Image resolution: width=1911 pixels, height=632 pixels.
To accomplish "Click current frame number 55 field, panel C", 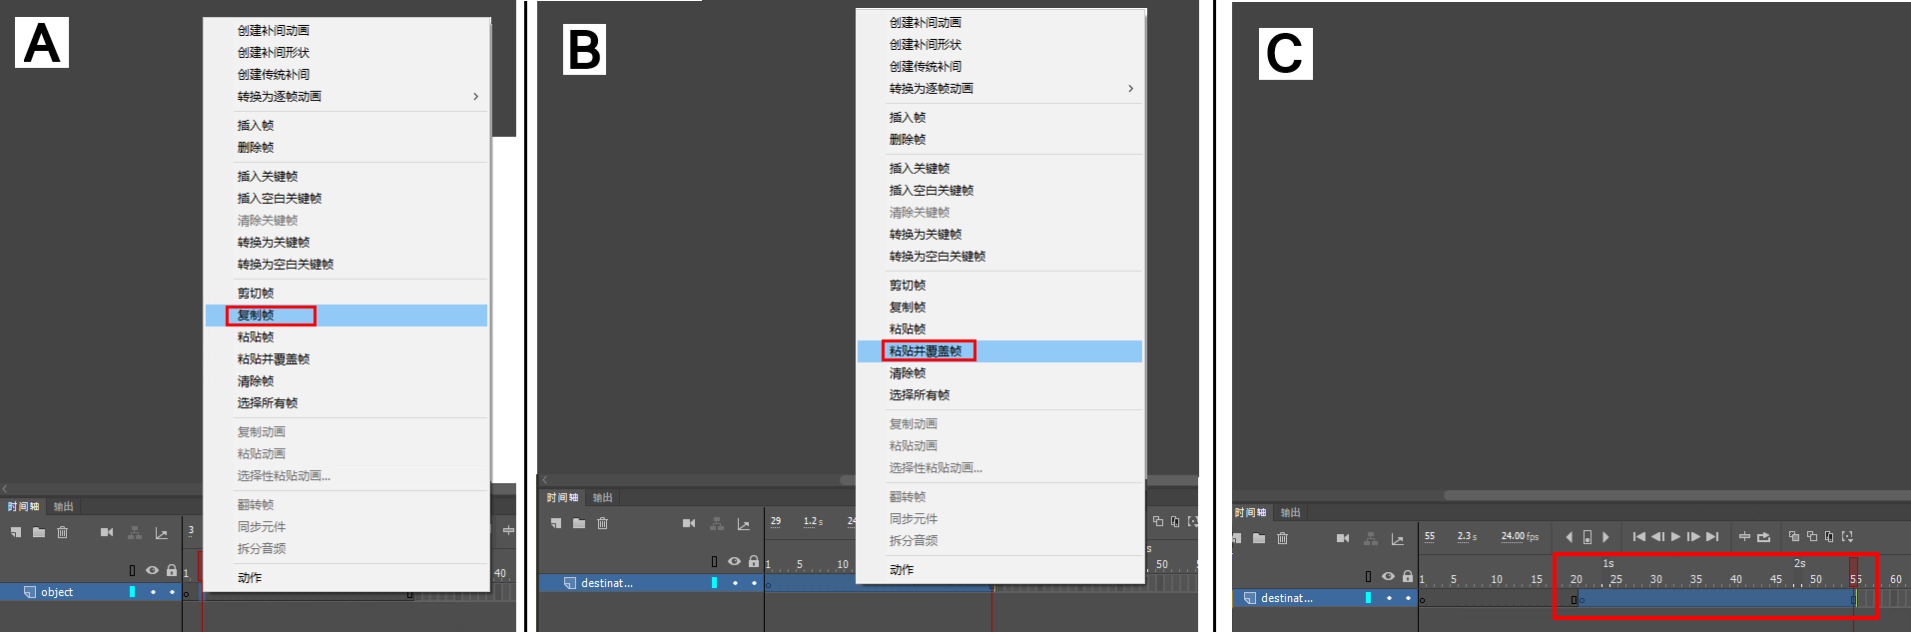I will pyautogui.click(x=1430, y=537).
